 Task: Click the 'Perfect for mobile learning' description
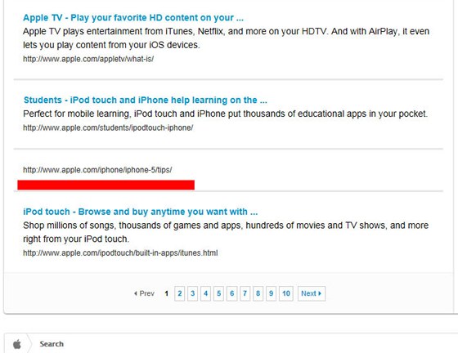coord(225,114)
